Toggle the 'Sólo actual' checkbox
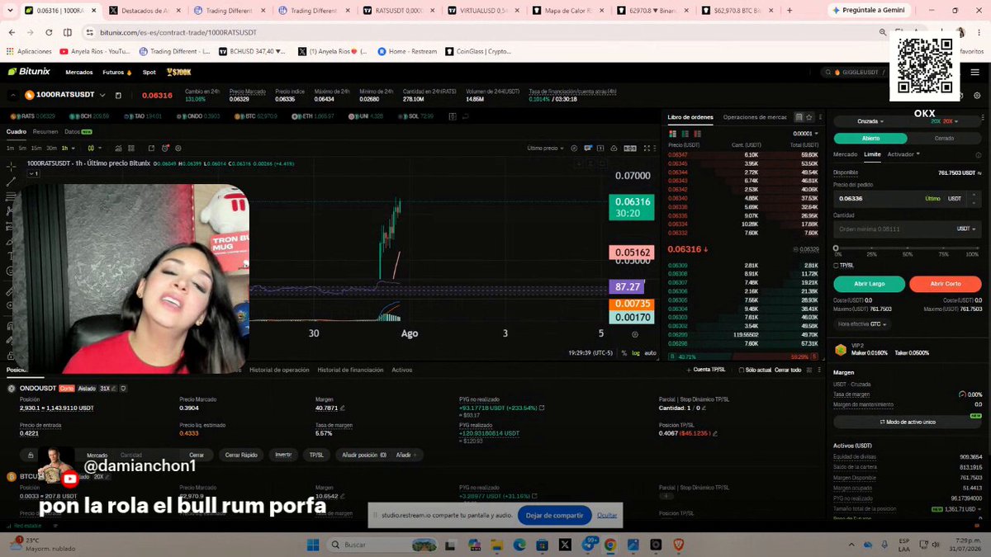The height and width of the screenshot is (557, 991). [x=742, y=370]
